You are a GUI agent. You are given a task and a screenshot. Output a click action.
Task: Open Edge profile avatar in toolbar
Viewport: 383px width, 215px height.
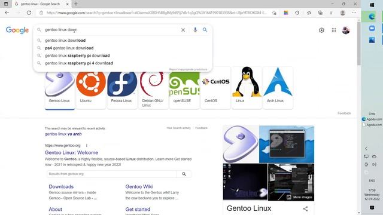pyautogui.click(x=343, y=13)
